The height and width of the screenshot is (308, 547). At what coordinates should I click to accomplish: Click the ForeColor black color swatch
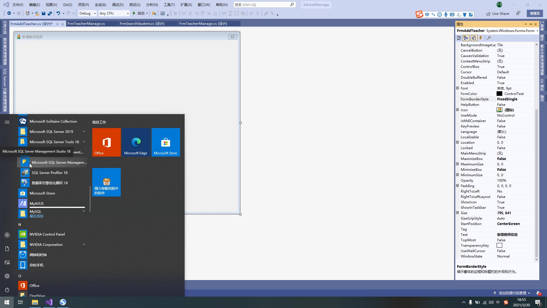[x=499, y=94]
